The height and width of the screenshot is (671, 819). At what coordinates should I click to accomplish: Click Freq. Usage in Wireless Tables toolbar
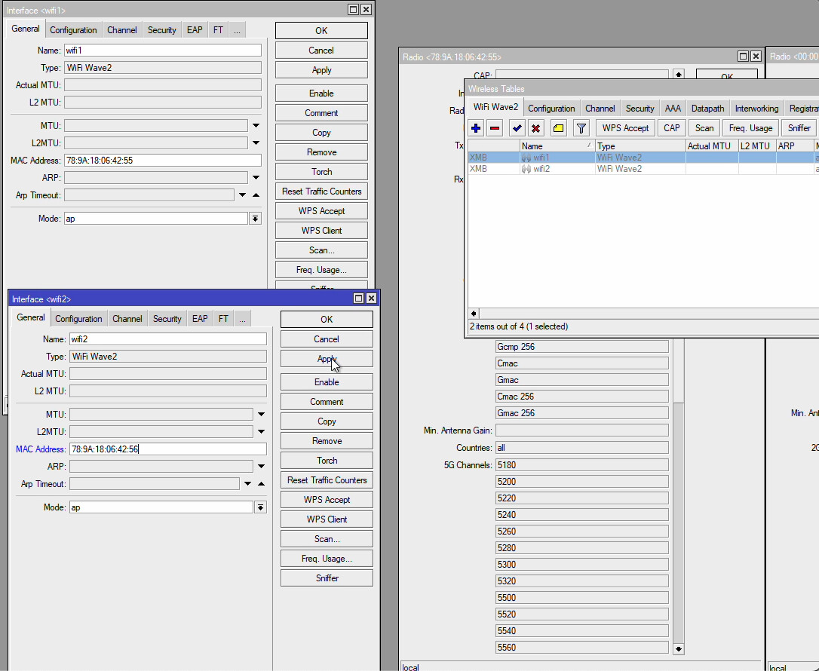(750, 128)
